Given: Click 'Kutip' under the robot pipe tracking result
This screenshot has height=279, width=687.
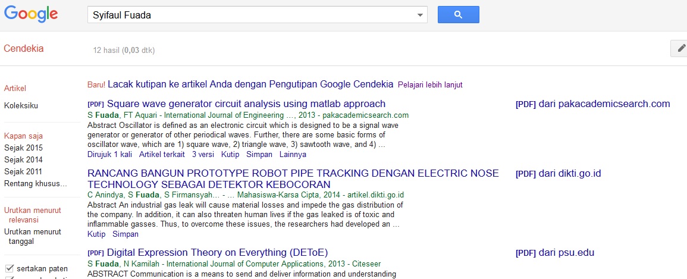Looking at the screenshot, I should [x=96, y=234].
